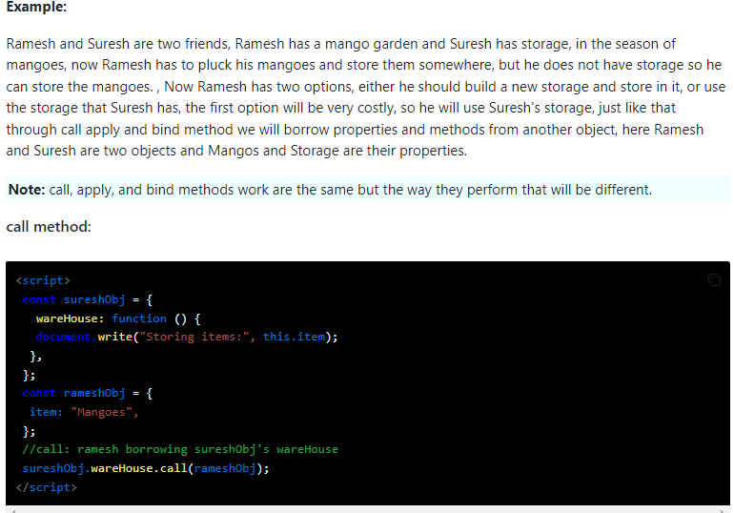Click the line starting "through call apply and bind method"
Viewport: 734px width, 513px height.
tap(355, 129)
